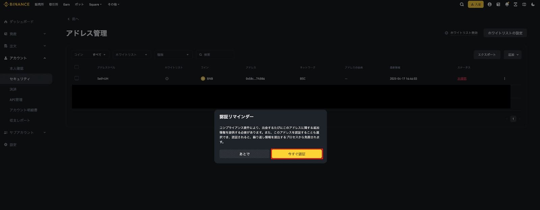Open the その他 top menu
The height and width of the screenshot is (210, 540).
[x=113, y=4]
